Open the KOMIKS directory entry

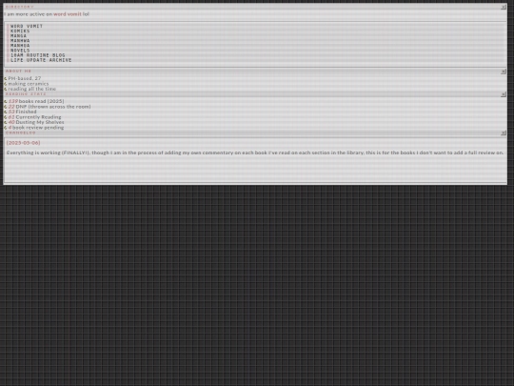click(x=20, y=30)
